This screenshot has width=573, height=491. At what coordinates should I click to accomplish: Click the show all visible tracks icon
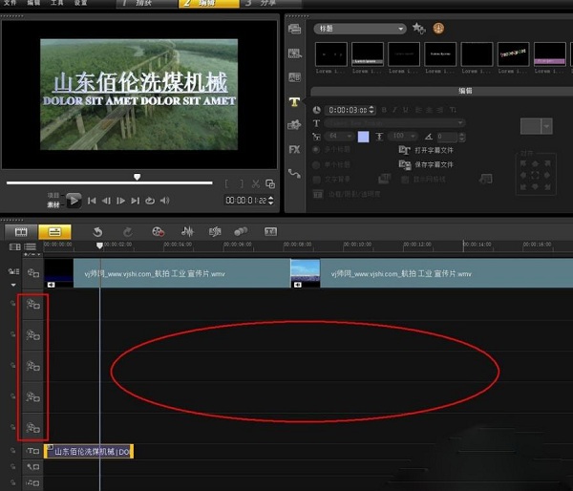14,247
